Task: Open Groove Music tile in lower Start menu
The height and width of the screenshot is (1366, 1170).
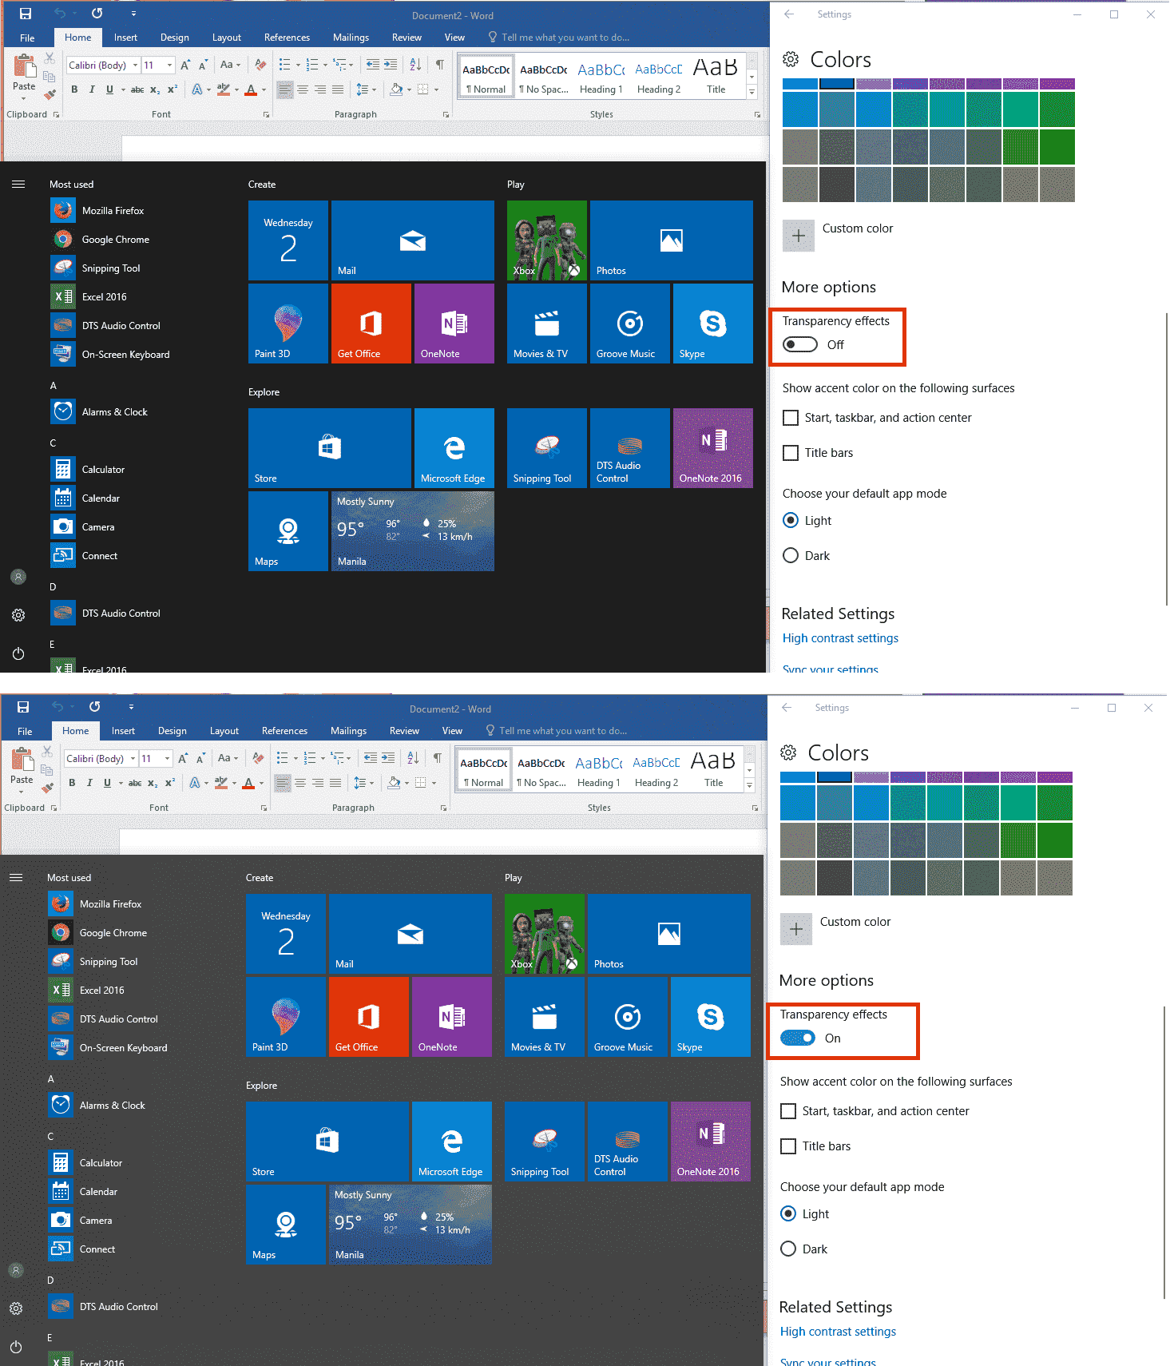Action: (x=628, y=1017)
